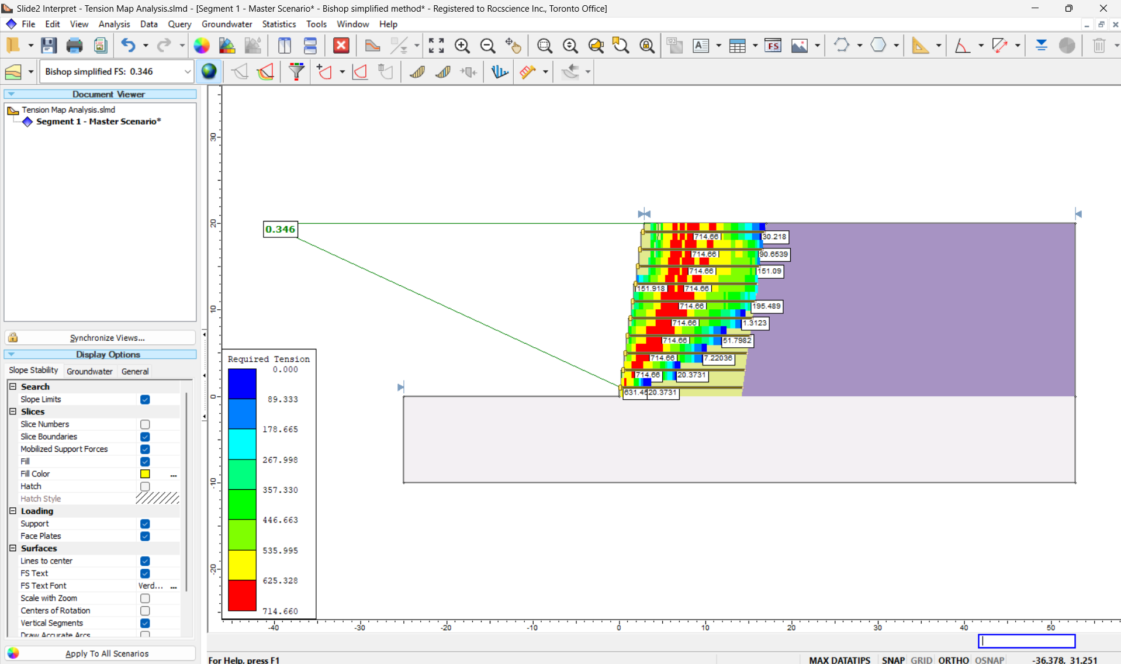Collapse the Slices section

13,411
